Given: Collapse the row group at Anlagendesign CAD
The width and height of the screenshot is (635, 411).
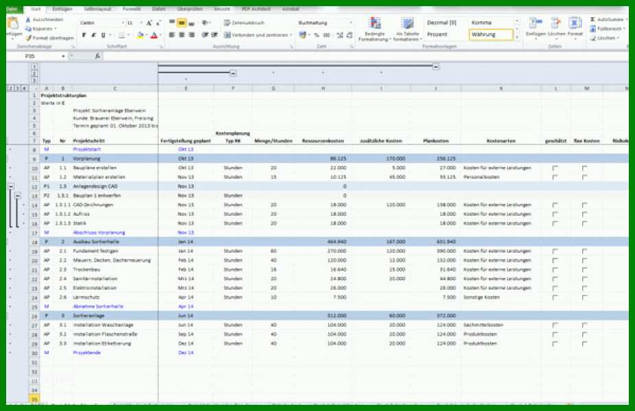Looking at the screenshot, I should click(x=12, y=186).
